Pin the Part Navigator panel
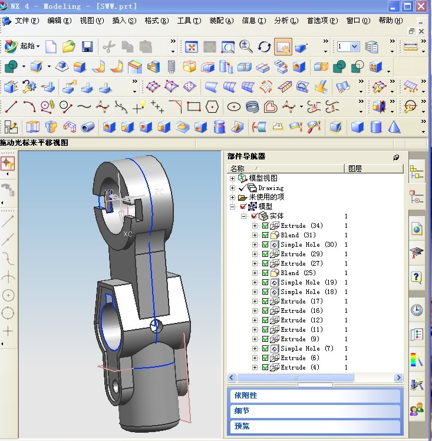The image size is (432, 441). [396, 157]
